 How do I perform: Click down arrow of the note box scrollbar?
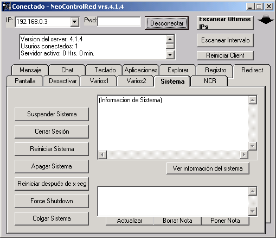click(x=252, y=211)
